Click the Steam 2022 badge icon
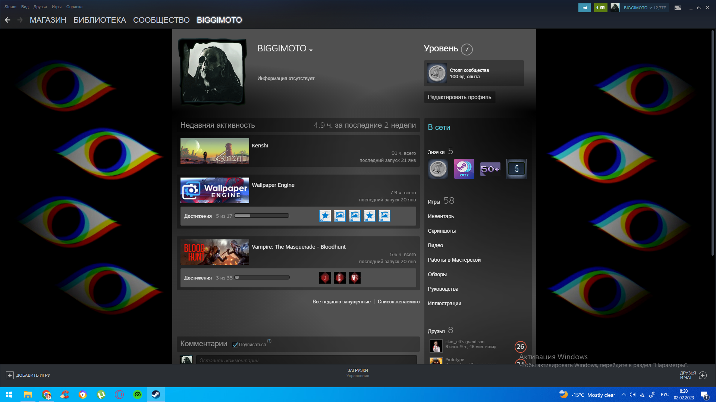The height and width of the screenshot is (402, 716). tap(464, 169)
